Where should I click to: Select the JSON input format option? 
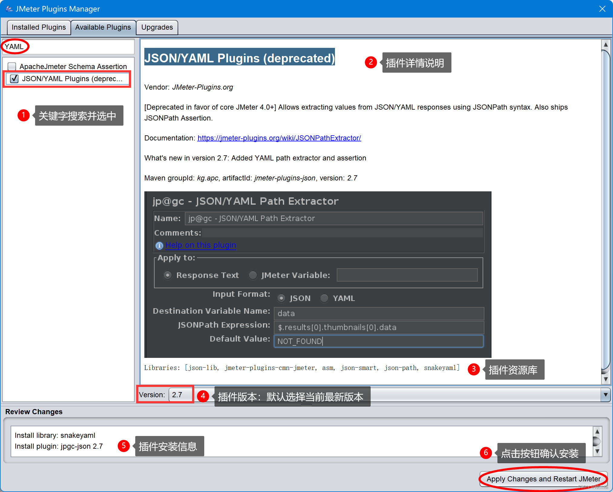pos(281,298)
